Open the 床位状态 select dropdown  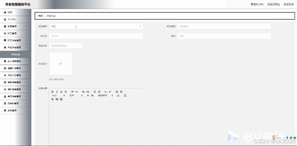point(66,46)
